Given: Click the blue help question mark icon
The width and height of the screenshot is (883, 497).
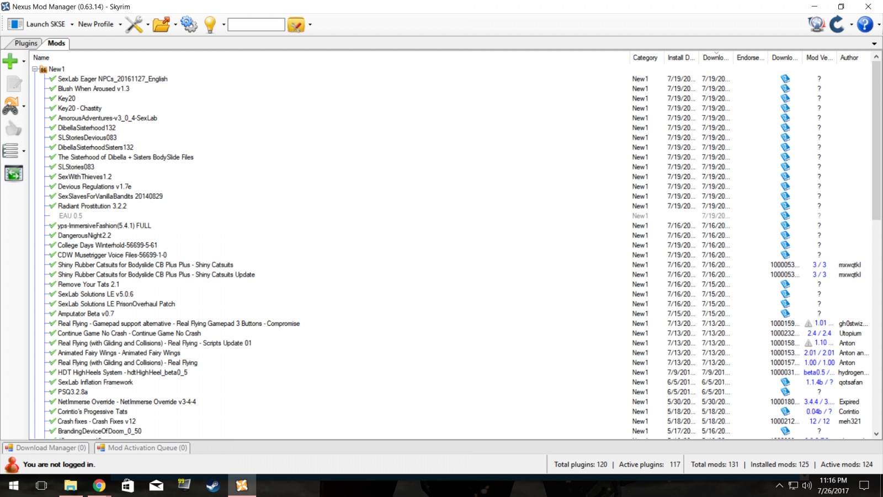Looking at the screenshot, I should tap(865, 24).
